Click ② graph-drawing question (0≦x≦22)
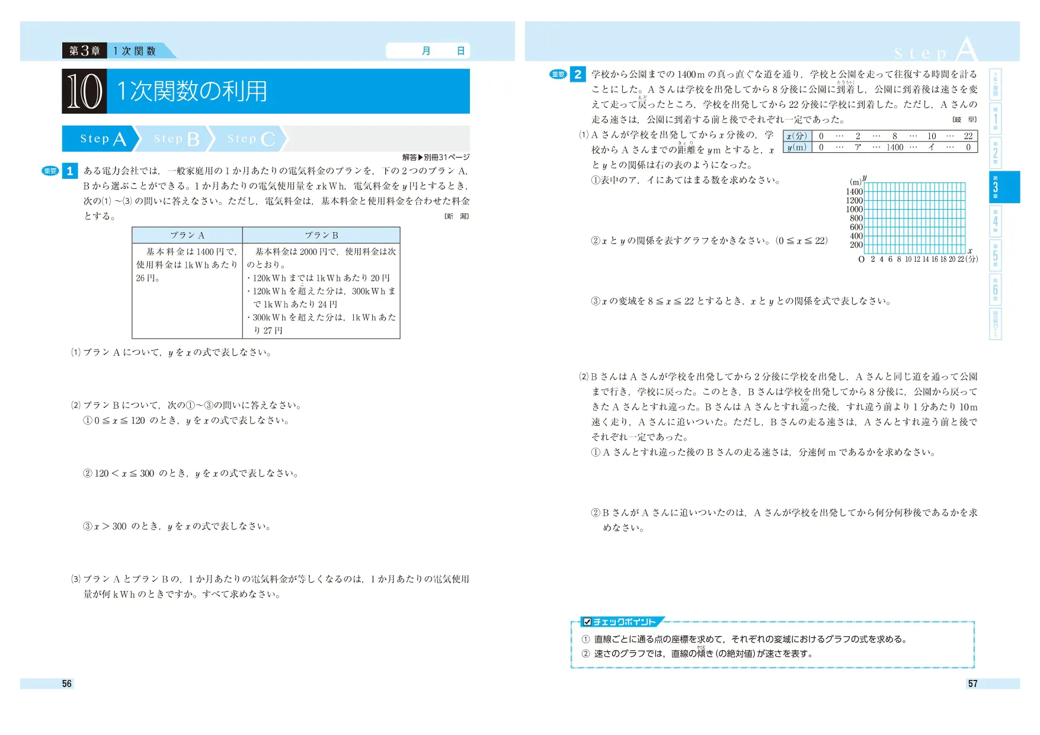Screen dimensions: 1040x735 pyautogui.click(x=709, y=240)
